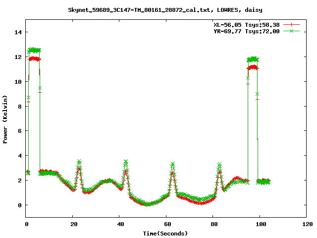This screenshot has width=317, height=238.
Task: Click x-axis tick label 80
Action: pos(214,224)
